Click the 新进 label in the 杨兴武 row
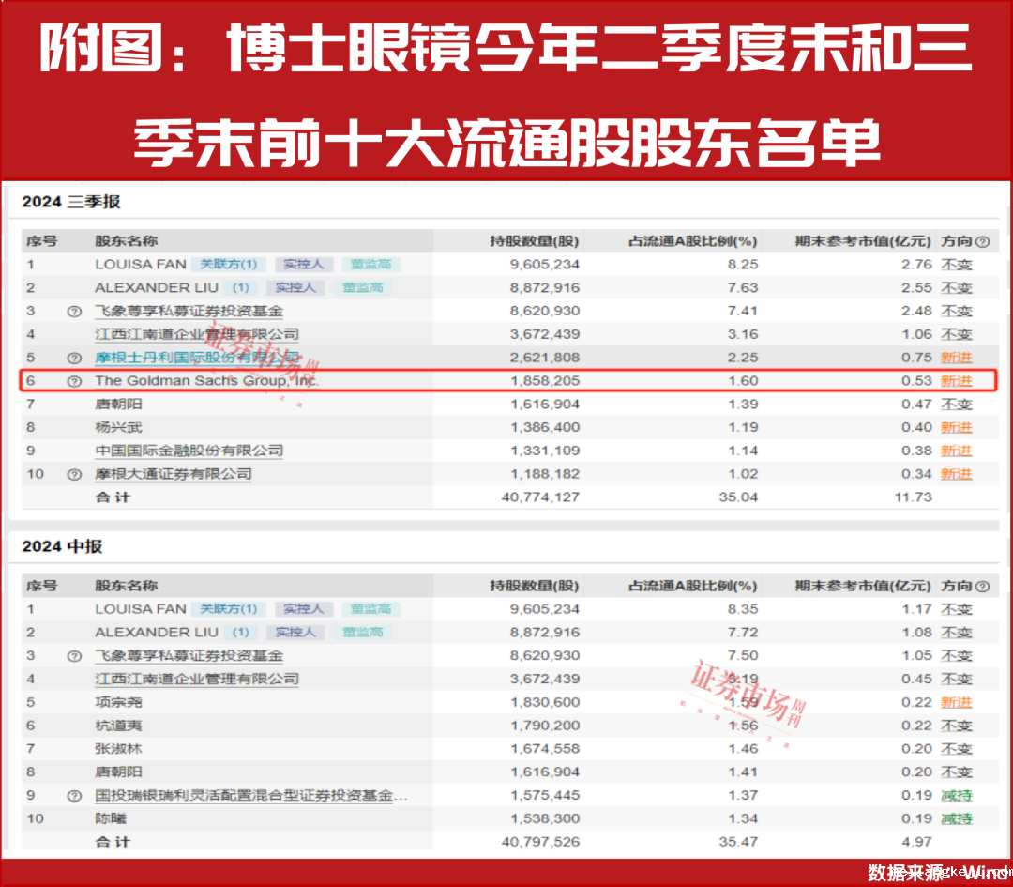The width and height of the screenshot is (1013, 887). pos(956,427)
